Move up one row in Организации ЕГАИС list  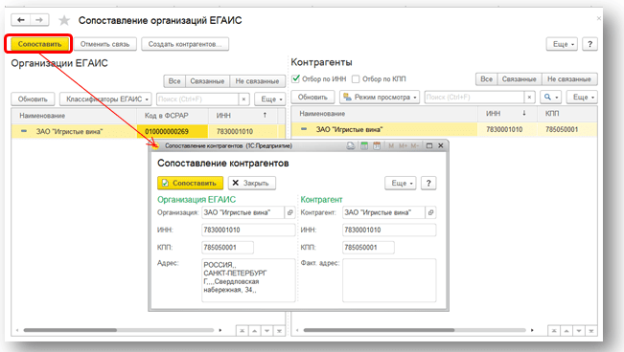click(254, 331)
